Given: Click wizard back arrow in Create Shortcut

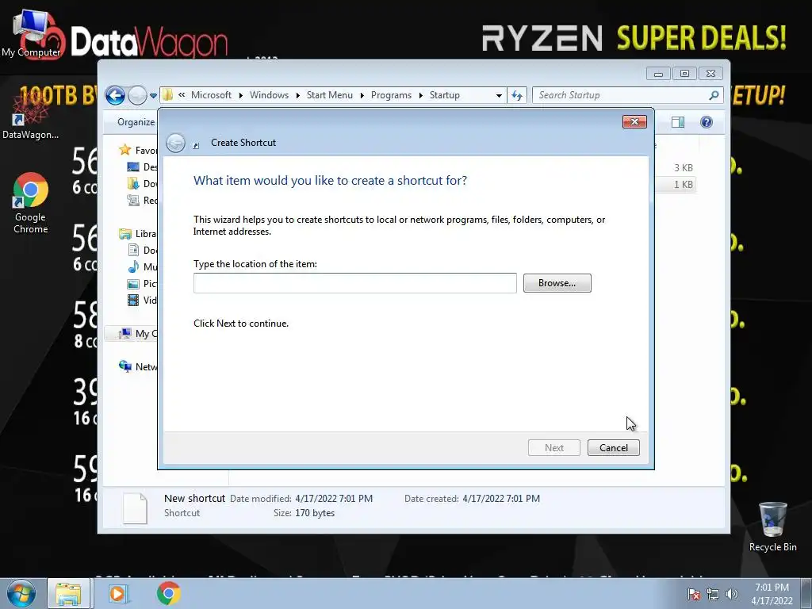Looking at the screenshot, I should coord(175,143).
